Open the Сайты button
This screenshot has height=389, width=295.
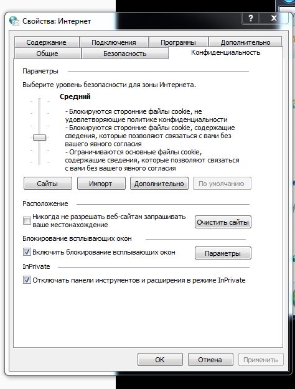48,184
